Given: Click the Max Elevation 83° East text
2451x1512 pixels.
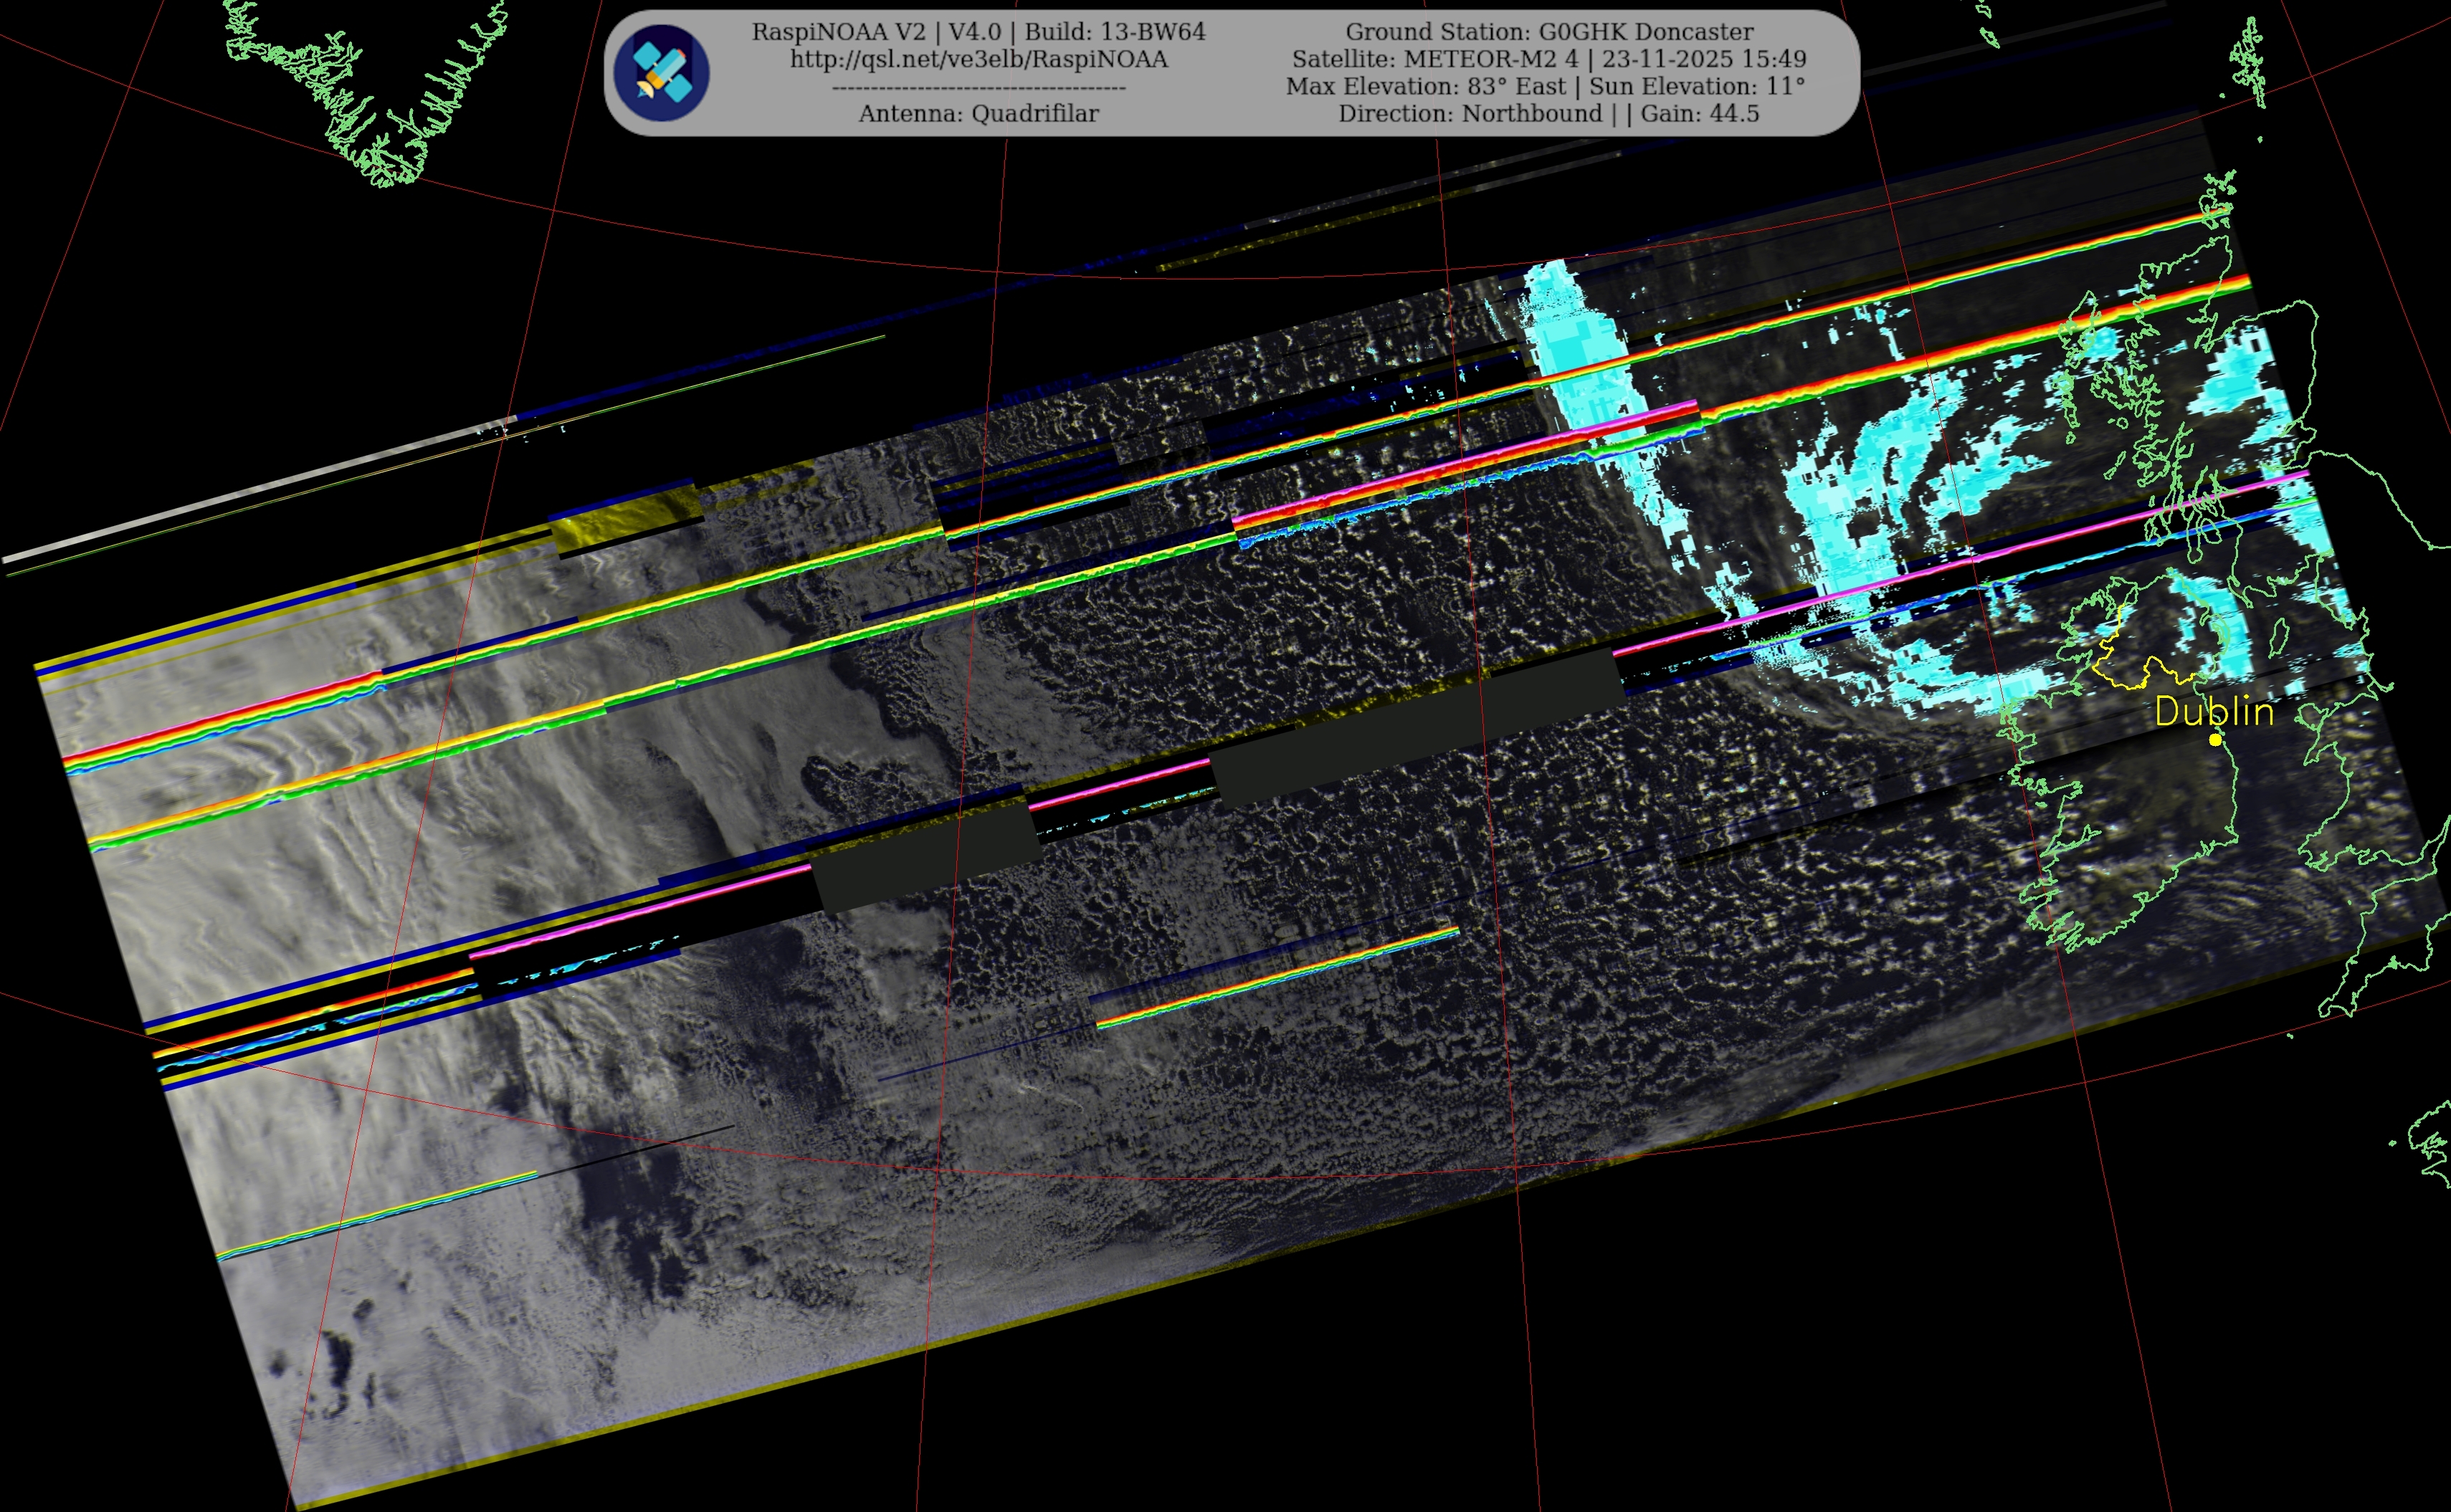Looking at the screenshot, I should tap(1426, 86).
